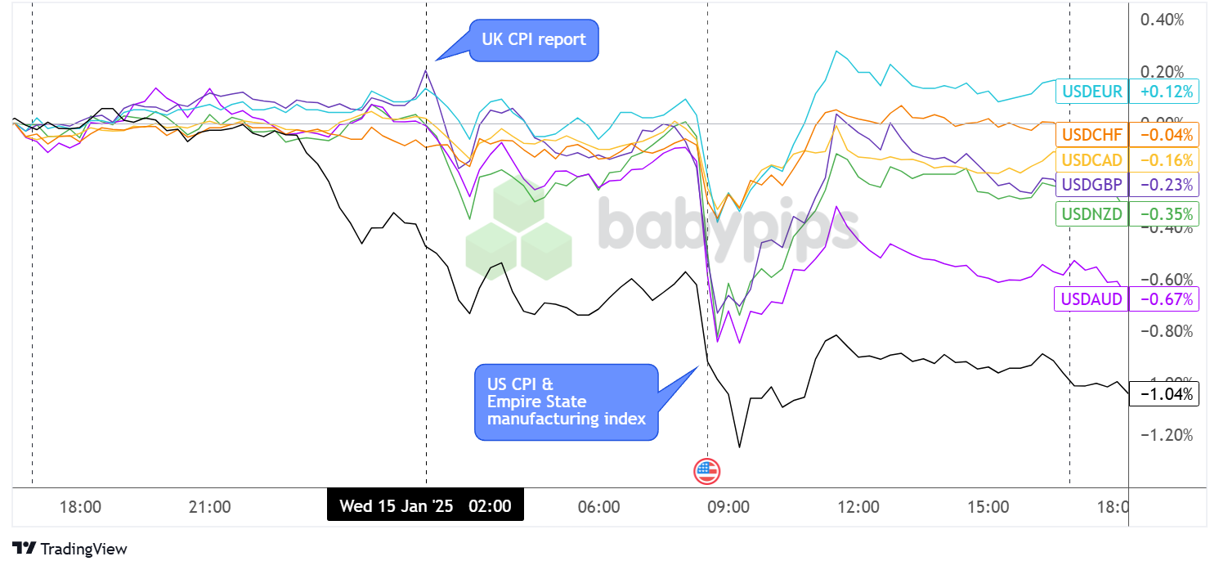Select the USDCHF series label
1219x570 pixels.
point(1091,134)
